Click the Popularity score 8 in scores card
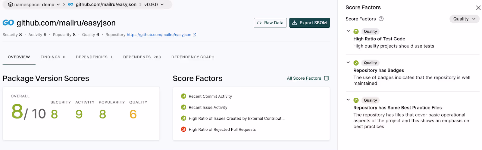 point(103,114)
